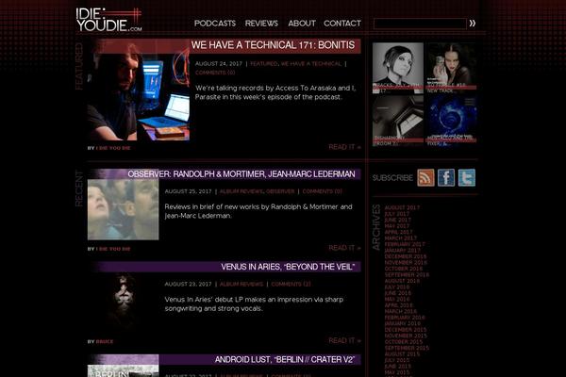The image size is (566, 377).
Task: Open the April 2016 archive
Action: point(398,305)
